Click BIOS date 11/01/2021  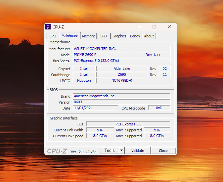tap(95, 108)
